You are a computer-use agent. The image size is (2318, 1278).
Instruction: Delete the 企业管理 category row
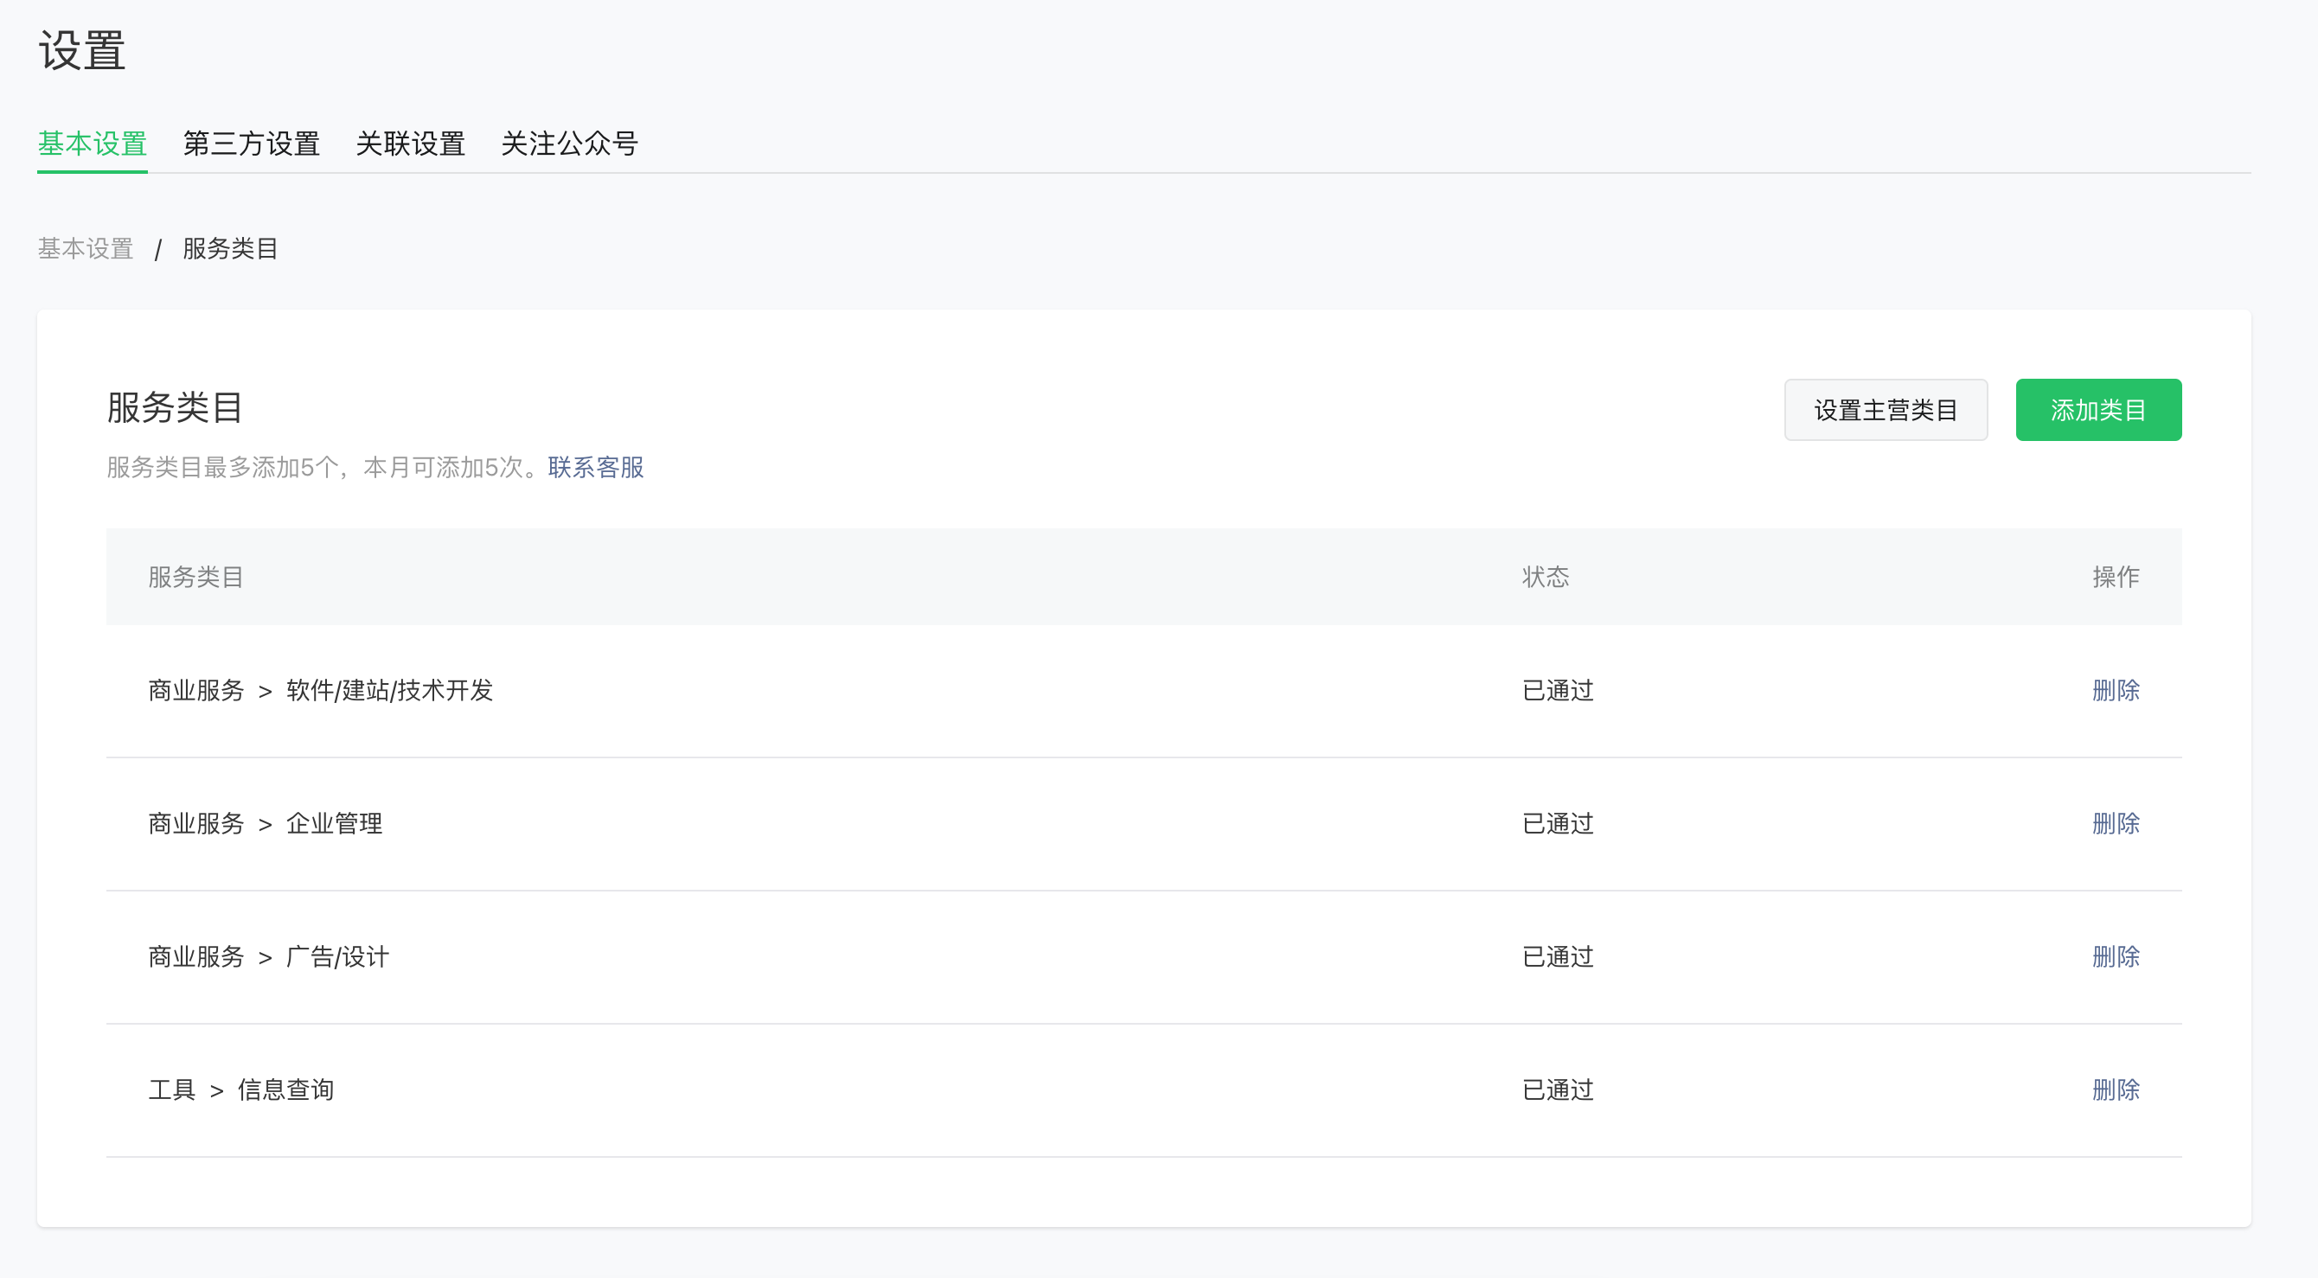(2116, 824)
